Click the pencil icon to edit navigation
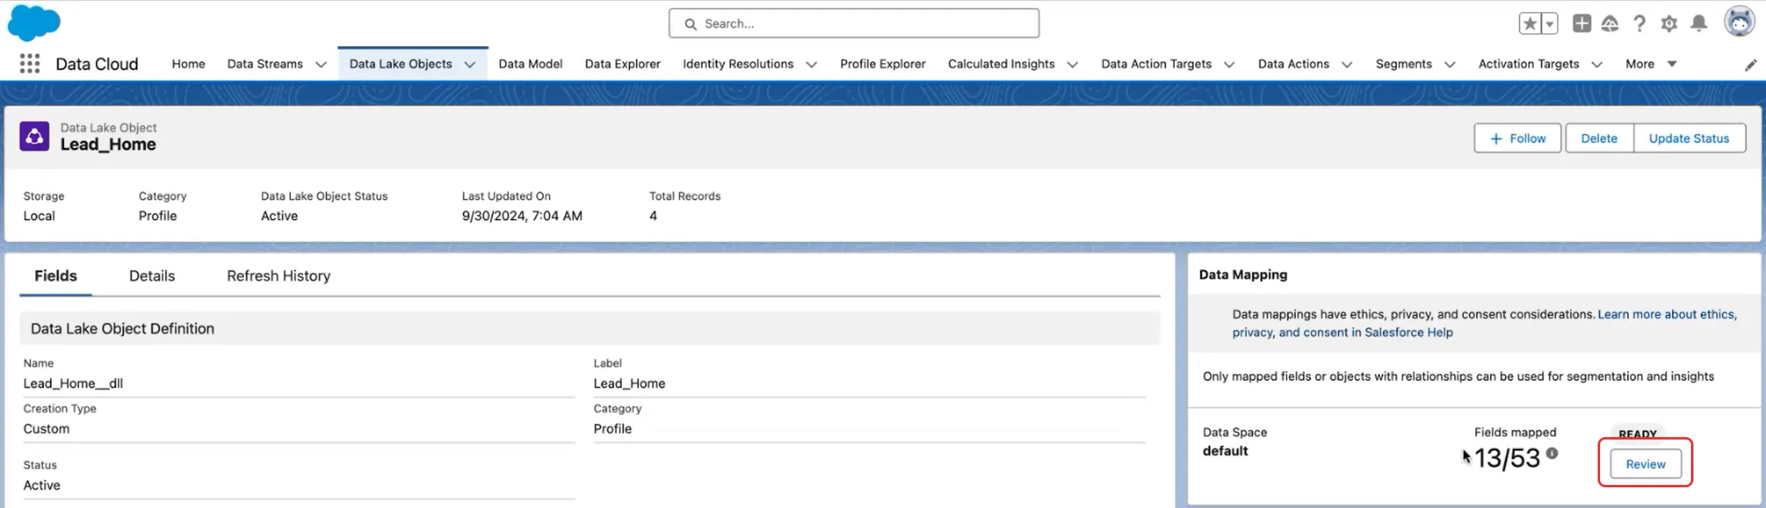The height and width of the screenshot is (508, 1766). pyautogui.click(x=1750, y=65)
